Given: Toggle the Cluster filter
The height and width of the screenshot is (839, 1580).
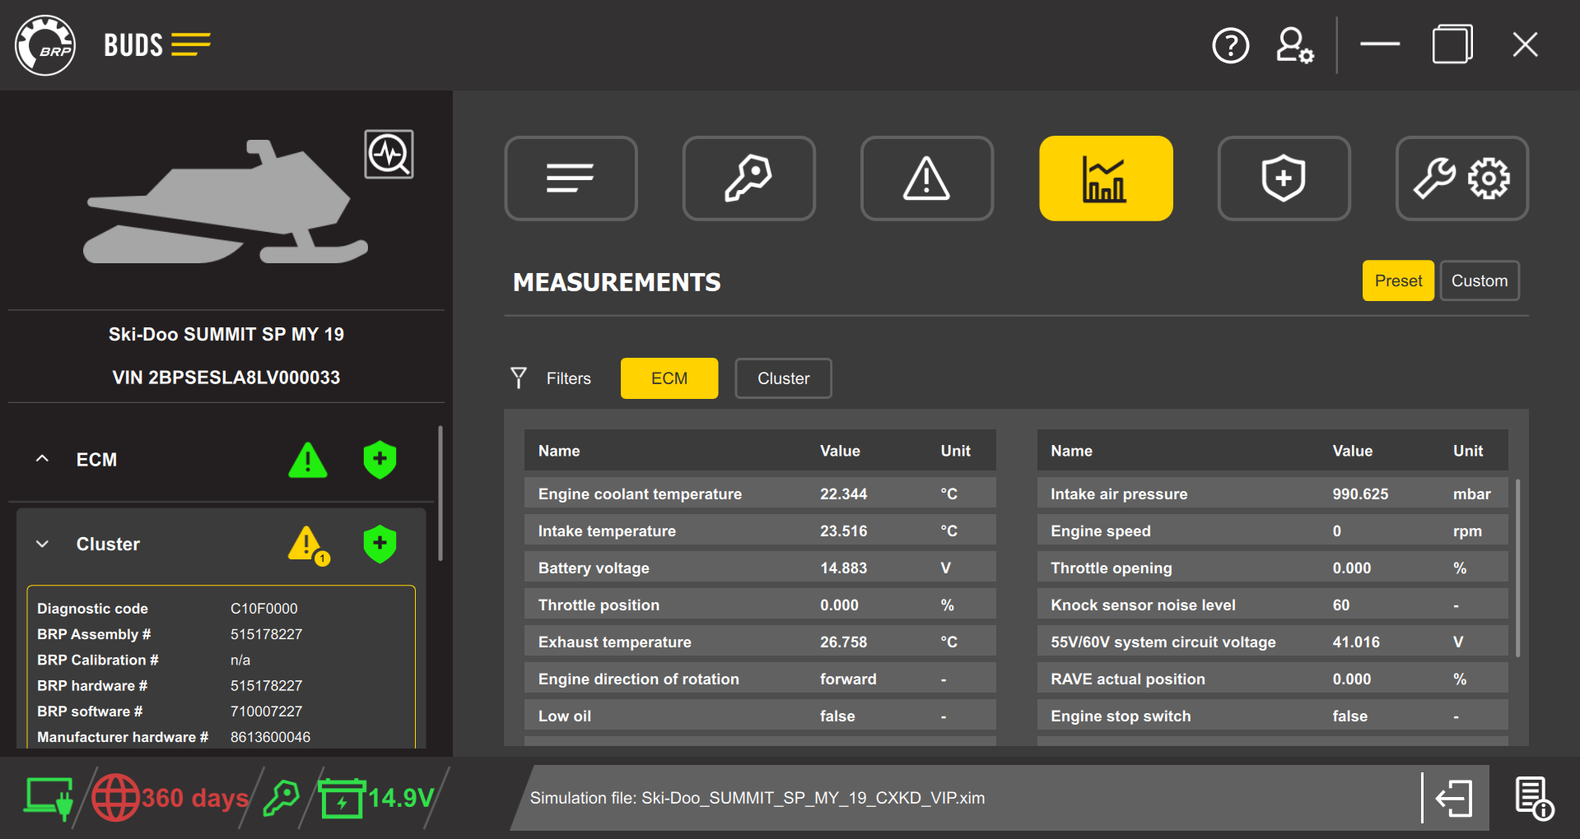Looking at the screenshot, I should (x=783, y=378).
